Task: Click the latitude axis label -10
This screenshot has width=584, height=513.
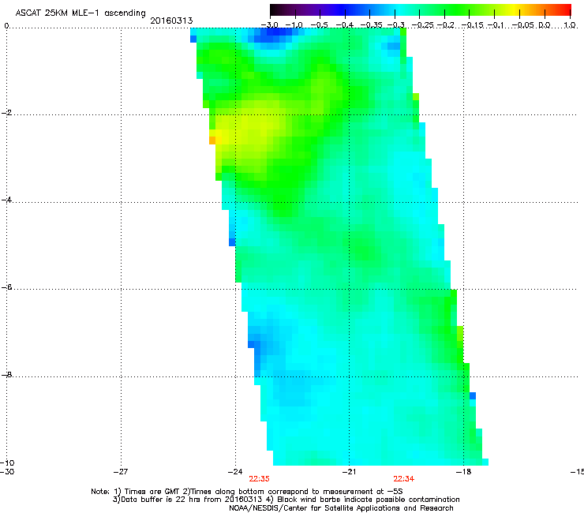Action: pos(7,462)
